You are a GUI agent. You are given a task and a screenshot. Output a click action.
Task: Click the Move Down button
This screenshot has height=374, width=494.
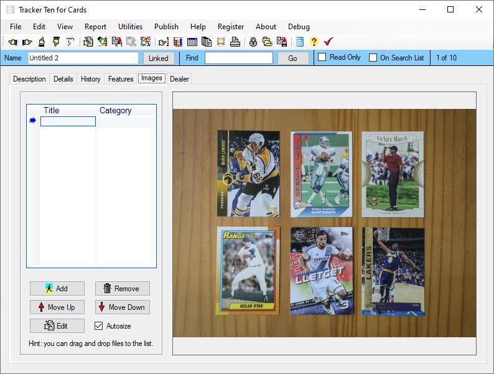123,307
